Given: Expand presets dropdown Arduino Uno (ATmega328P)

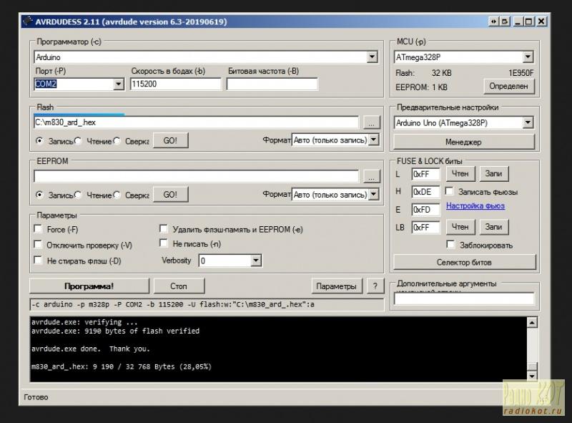Looking at the screenshot, I should (x=528, y=122).
